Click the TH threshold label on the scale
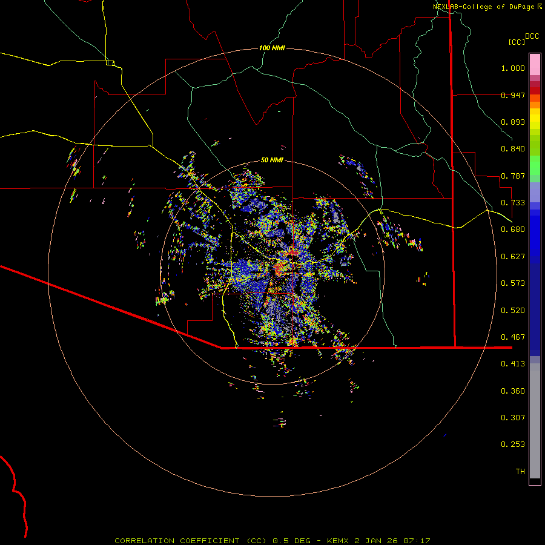545x545 pixels. point(520,472)
